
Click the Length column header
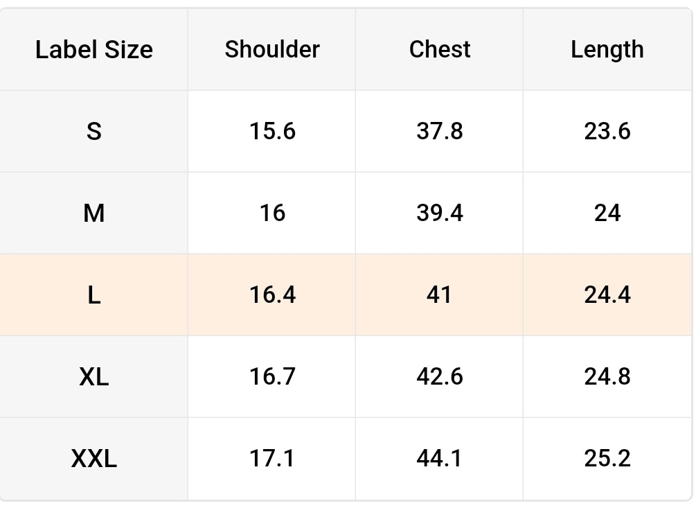pos(607,50)
